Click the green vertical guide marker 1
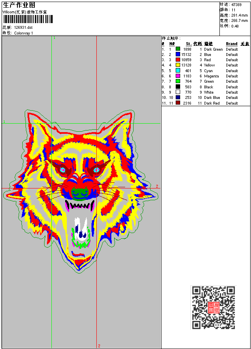This screenshot has width=251, height=349. [54, 38]
